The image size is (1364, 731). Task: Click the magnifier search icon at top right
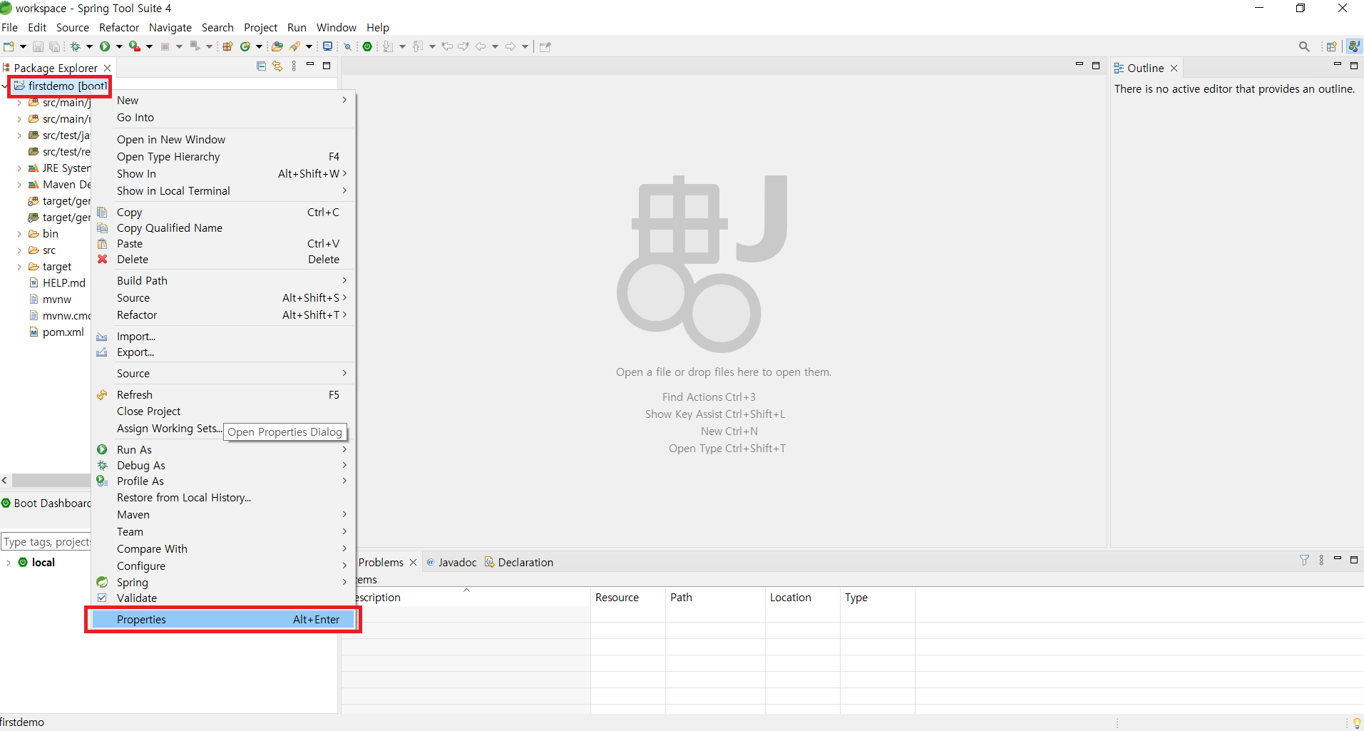[1304, 47]
